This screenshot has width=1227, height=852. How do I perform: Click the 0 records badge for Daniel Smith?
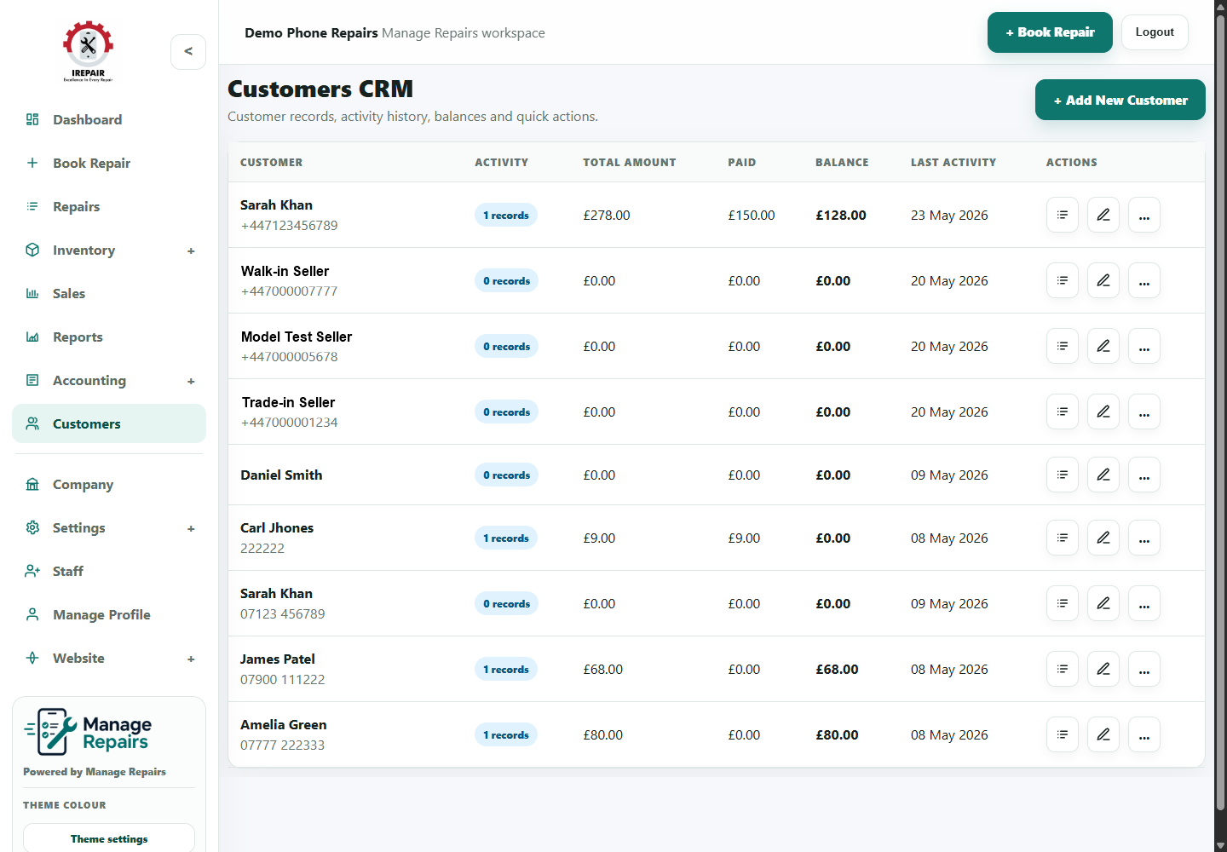506,475
